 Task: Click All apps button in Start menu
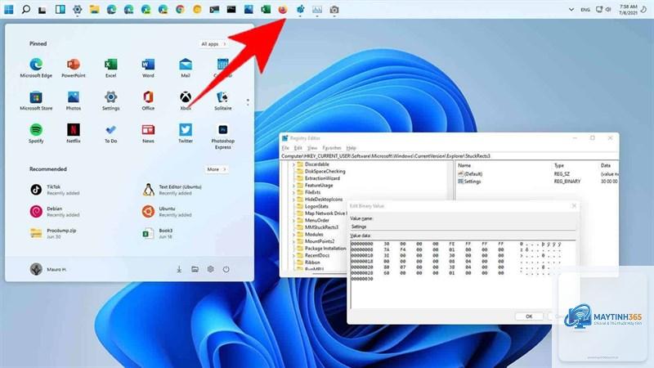tap(213, 44)
